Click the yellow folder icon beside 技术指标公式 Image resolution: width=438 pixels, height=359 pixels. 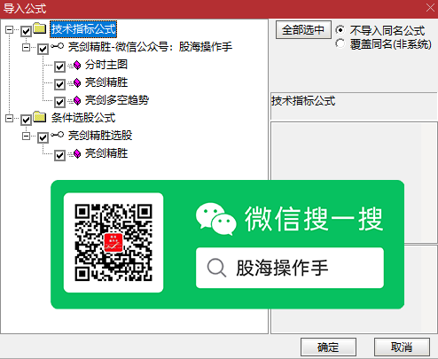(40, 28)
